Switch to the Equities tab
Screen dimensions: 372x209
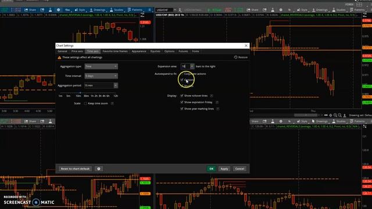(155, 51)
